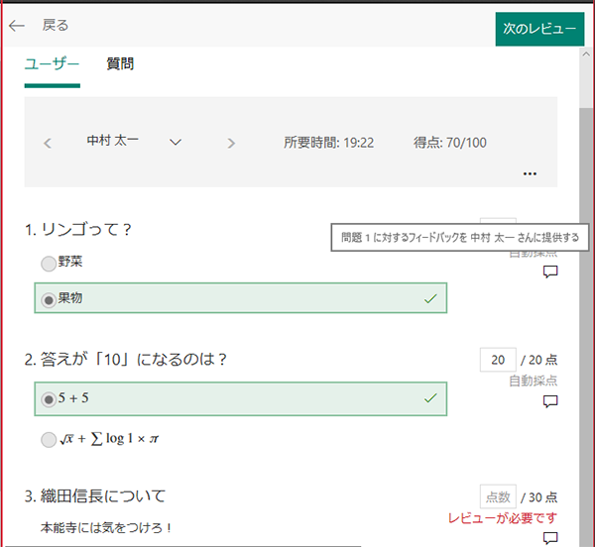The width and height of the screenshot is (595, 547).
Task: Click the / 20 点 text for question 2
Action: pos(538,360)
